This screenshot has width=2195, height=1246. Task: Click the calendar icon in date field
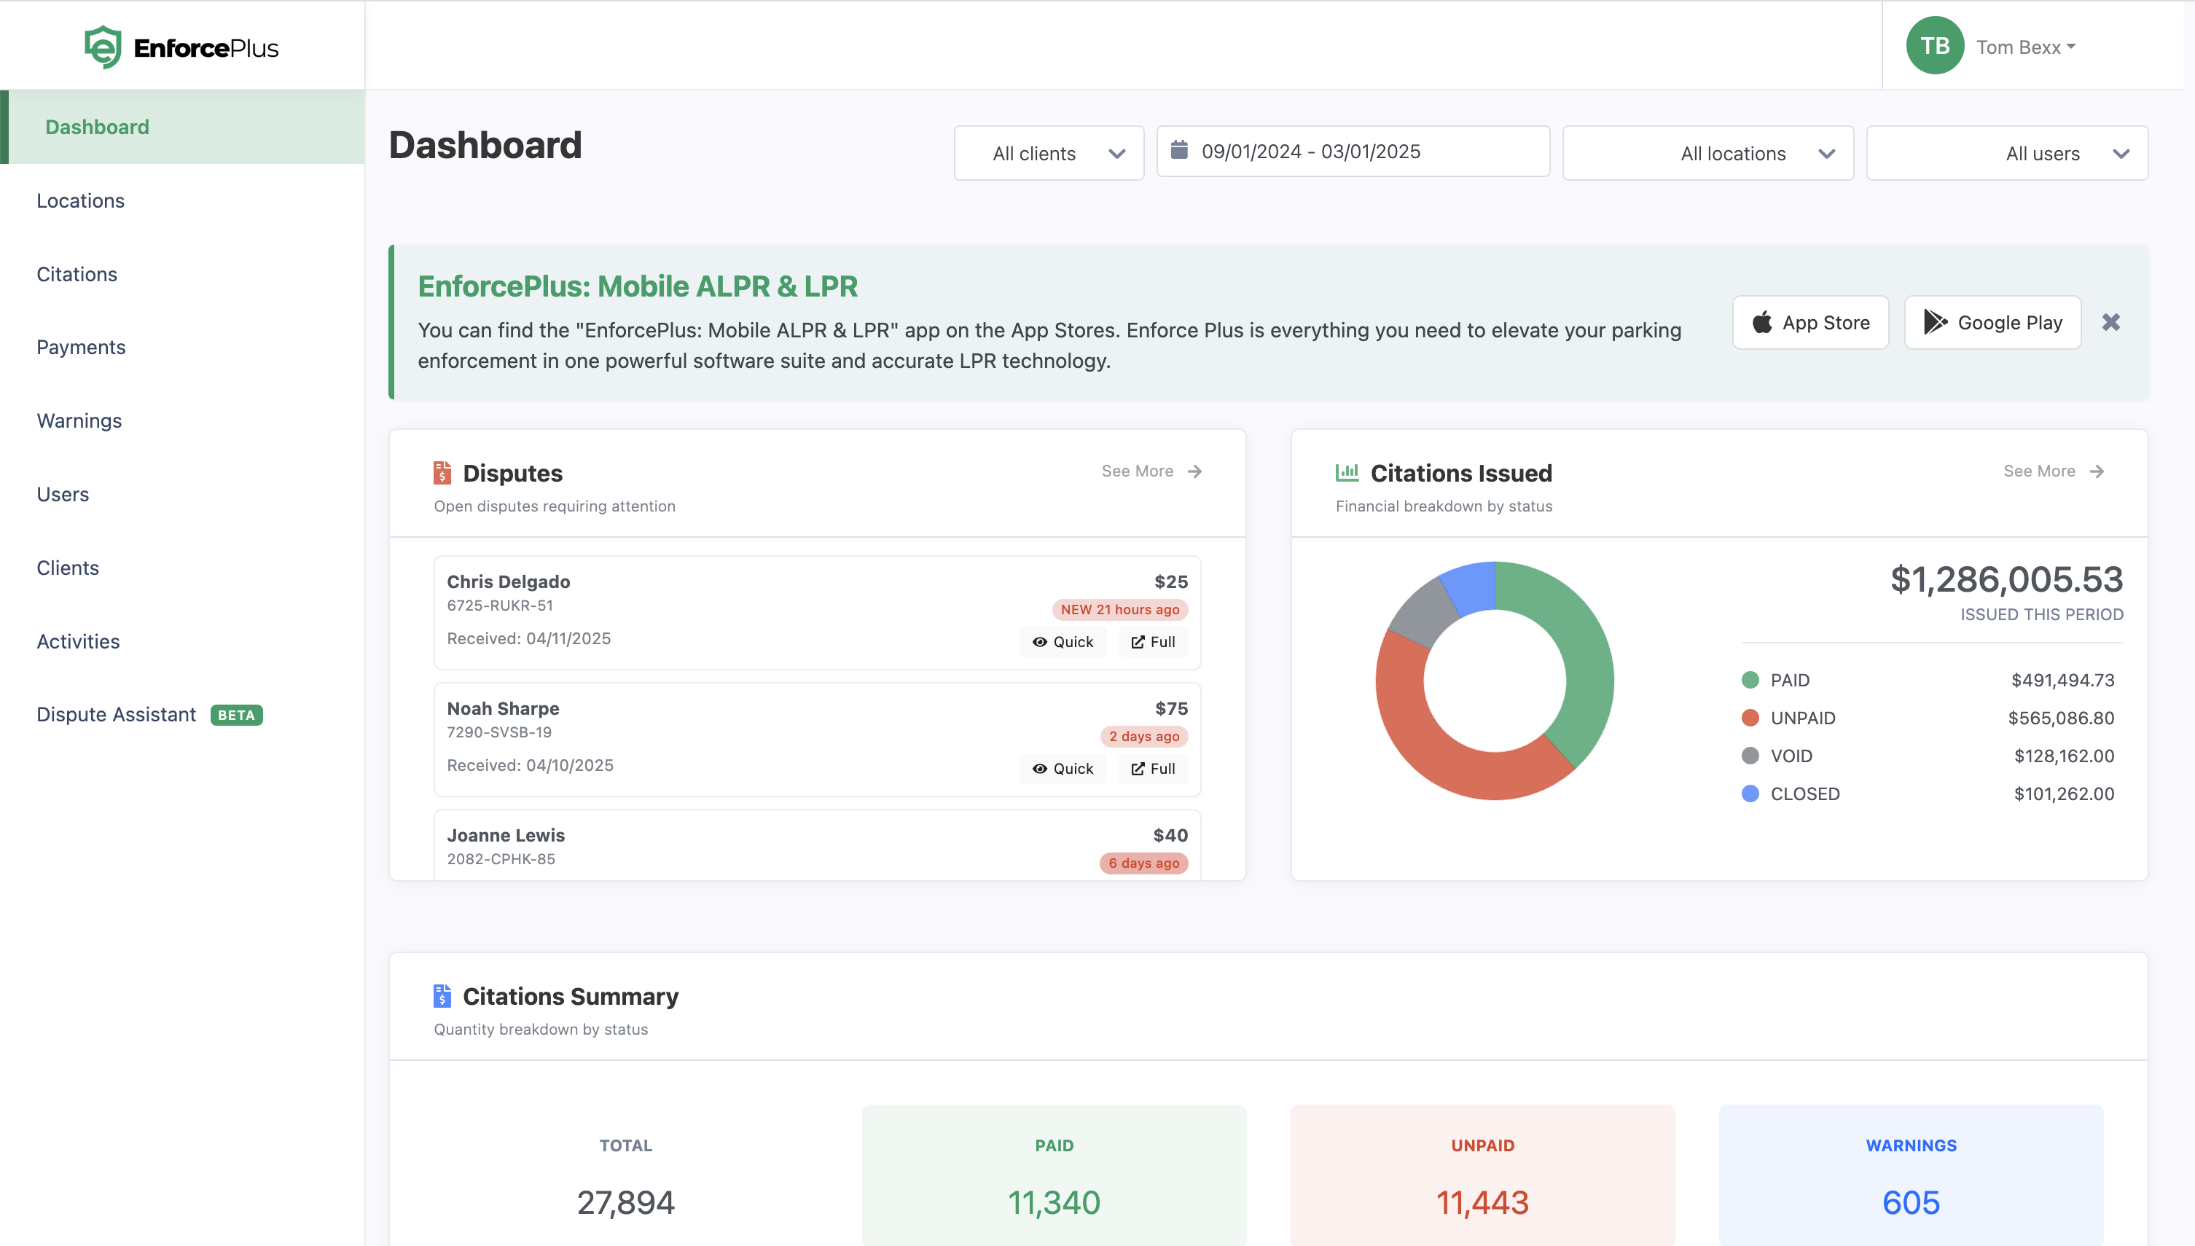pyautogui.click(x=1178, y=151)
